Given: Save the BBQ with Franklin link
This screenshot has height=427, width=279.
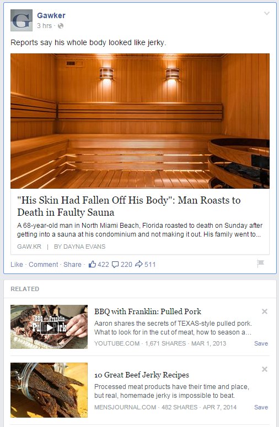Looking at the screenshot, I should click(x=261, y=343).
